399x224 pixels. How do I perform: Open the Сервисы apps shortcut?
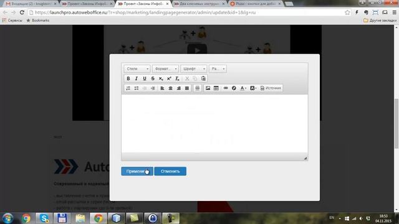pos(12,21)
